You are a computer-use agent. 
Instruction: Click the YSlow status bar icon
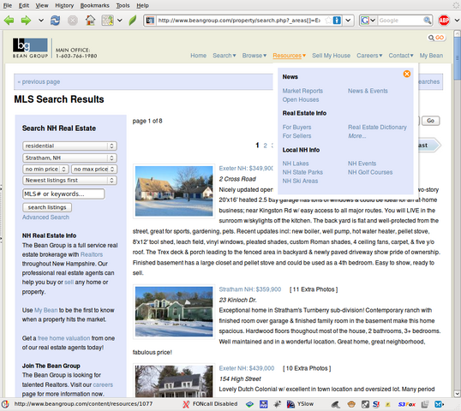coord(300,404)
